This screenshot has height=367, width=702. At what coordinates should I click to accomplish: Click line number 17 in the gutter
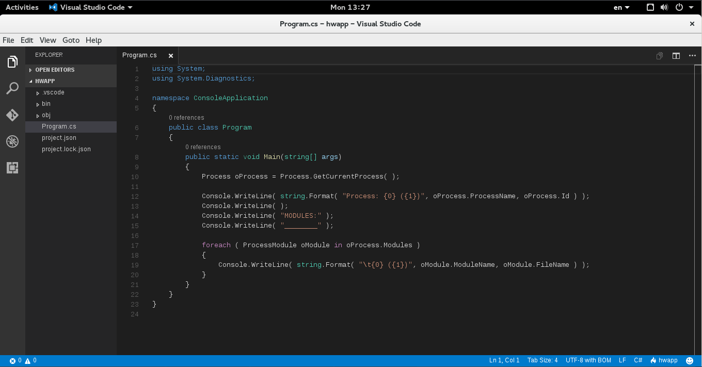coord(135,245)
